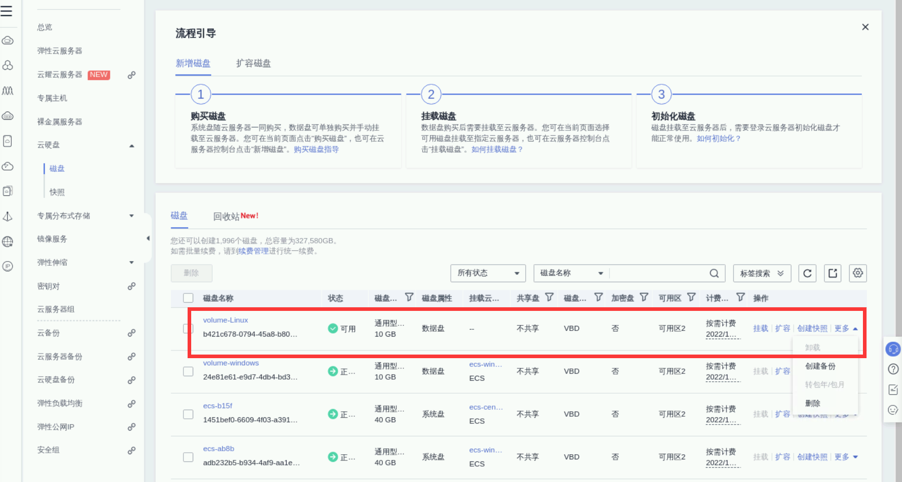
Task: Expand 弹性伸缩 in the sidebar
Action: [x=132, y=263]
